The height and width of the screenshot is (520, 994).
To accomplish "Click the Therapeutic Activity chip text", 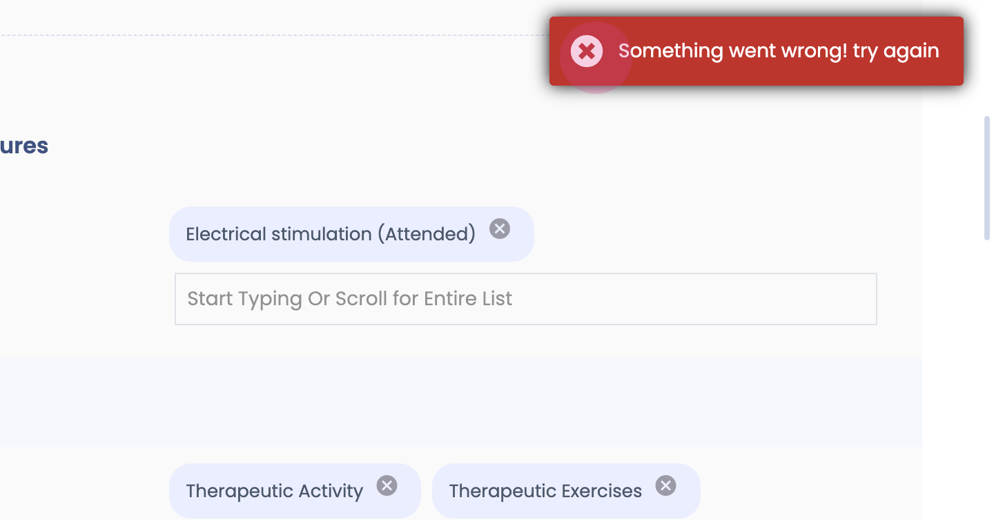I will 274,491.
